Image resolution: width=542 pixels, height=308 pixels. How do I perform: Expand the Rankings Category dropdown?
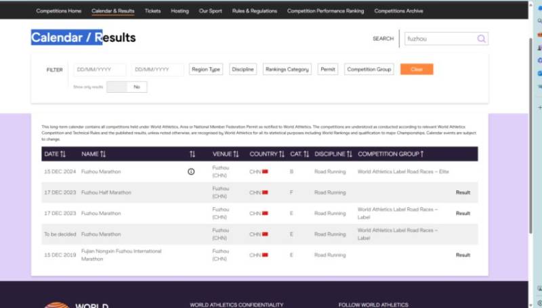click(x=287, y=69)
